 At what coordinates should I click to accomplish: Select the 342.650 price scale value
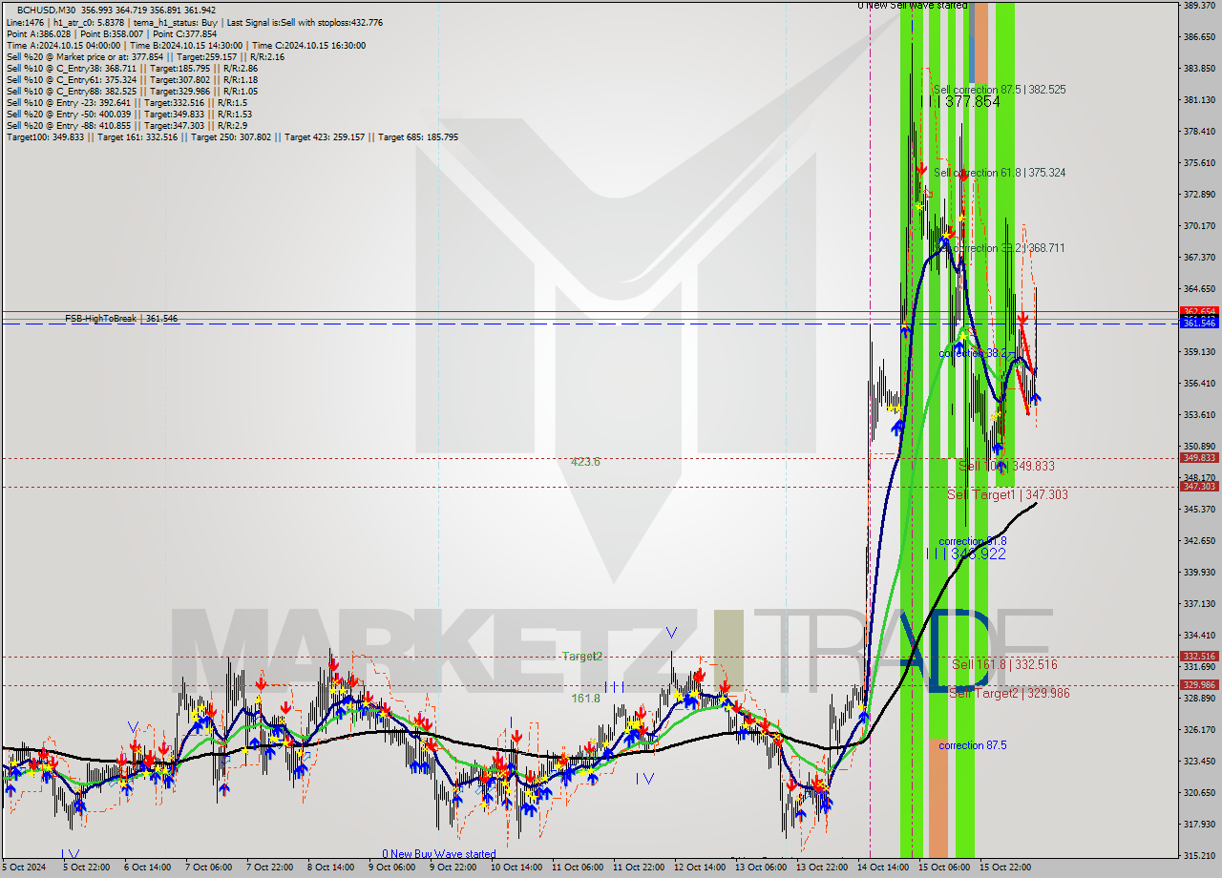coord(1199,541)
